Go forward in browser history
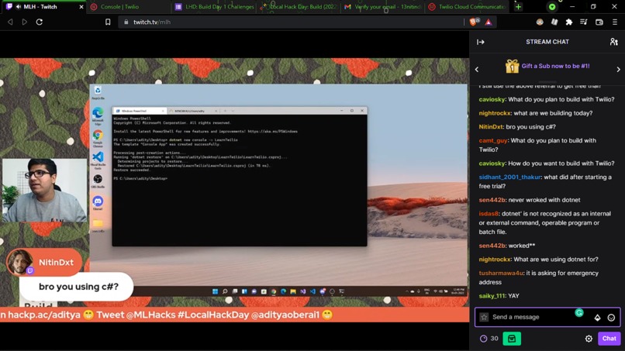The width and height of the screenshot is (625, 351). [x=25, y=22]
